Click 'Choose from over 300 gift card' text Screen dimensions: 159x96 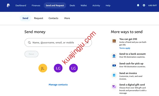pyautogui.click(x=133, y=90)
